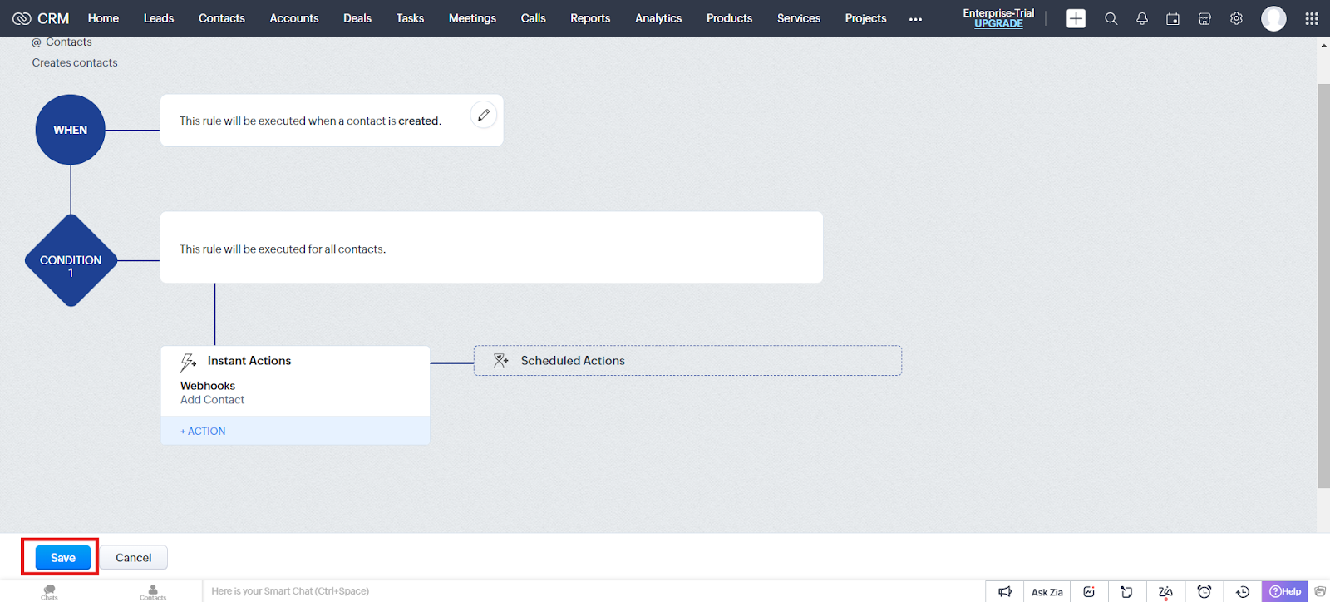Open the Analytics tab
This screenshot has height=602, width=1330.
coord(658,18)
